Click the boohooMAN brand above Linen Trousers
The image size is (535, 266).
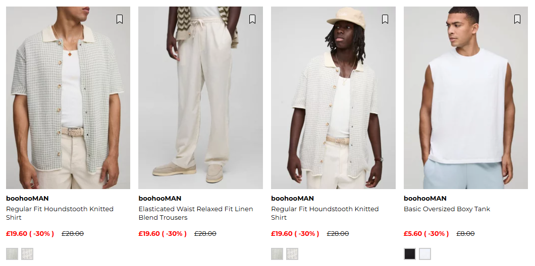pyautogui.click(x=160, y=198)
